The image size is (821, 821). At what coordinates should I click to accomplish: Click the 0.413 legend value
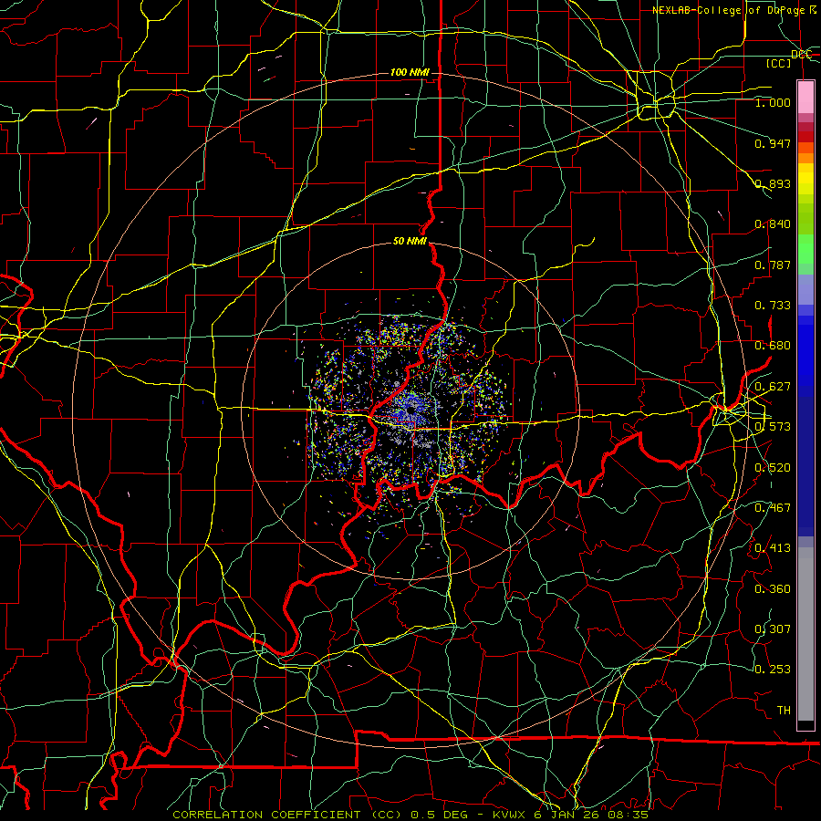pos(773,548)
